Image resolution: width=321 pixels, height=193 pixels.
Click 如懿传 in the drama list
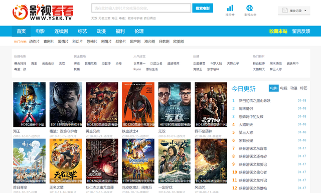pos(106,64)
